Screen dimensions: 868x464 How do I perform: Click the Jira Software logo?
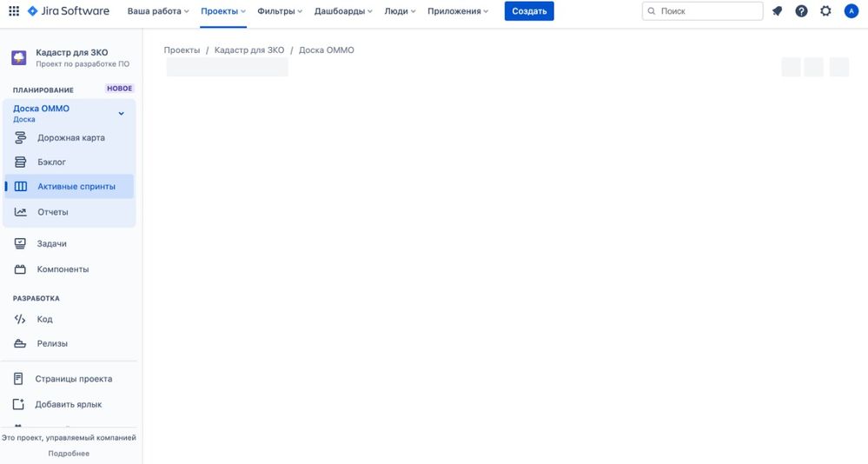[68, 11]
